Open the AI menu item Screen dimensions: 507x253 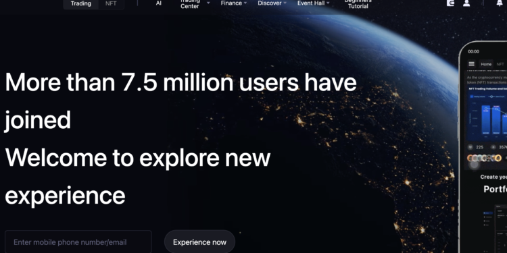point(158,3)
